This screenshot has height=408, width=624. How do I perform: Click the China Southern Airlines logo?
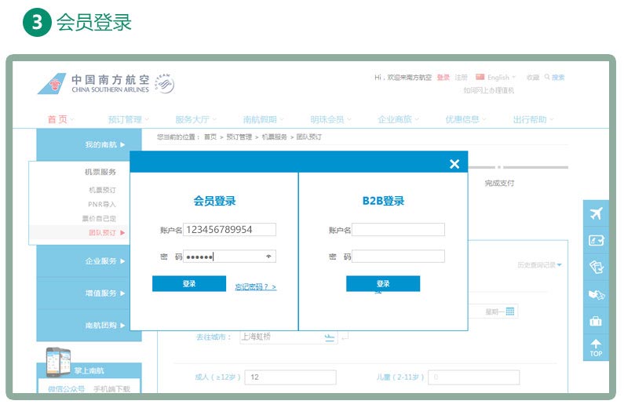105,84
